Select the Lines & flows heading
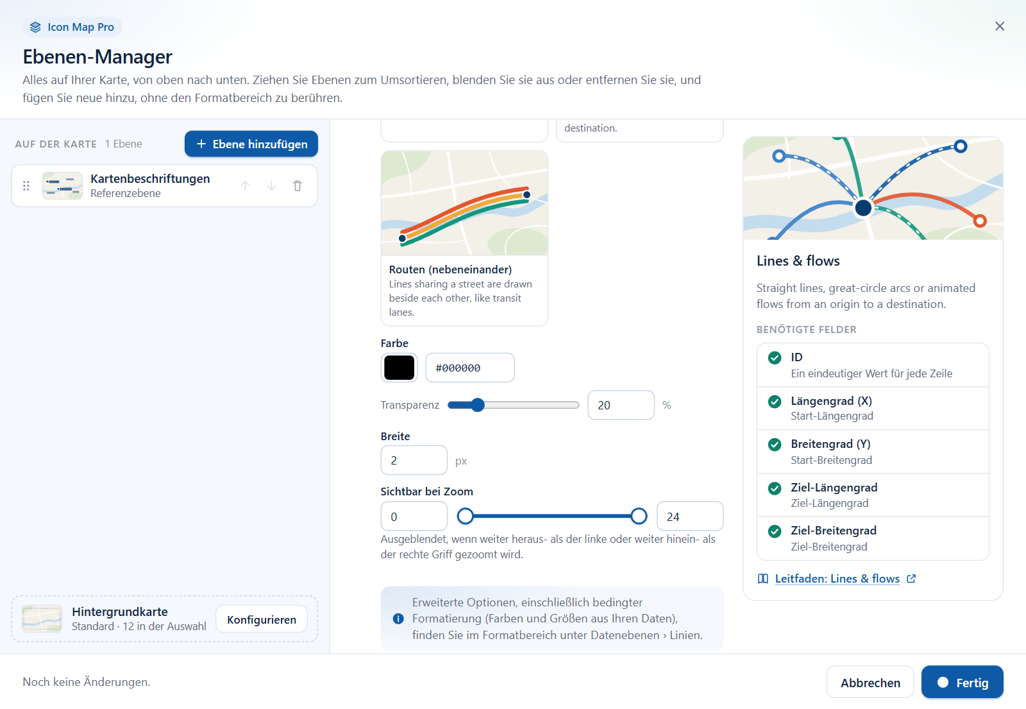The image size is (1026, 709). pos(798,261)
